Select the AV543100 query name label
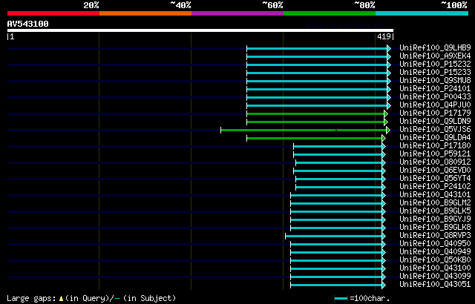 click(28, 24)
